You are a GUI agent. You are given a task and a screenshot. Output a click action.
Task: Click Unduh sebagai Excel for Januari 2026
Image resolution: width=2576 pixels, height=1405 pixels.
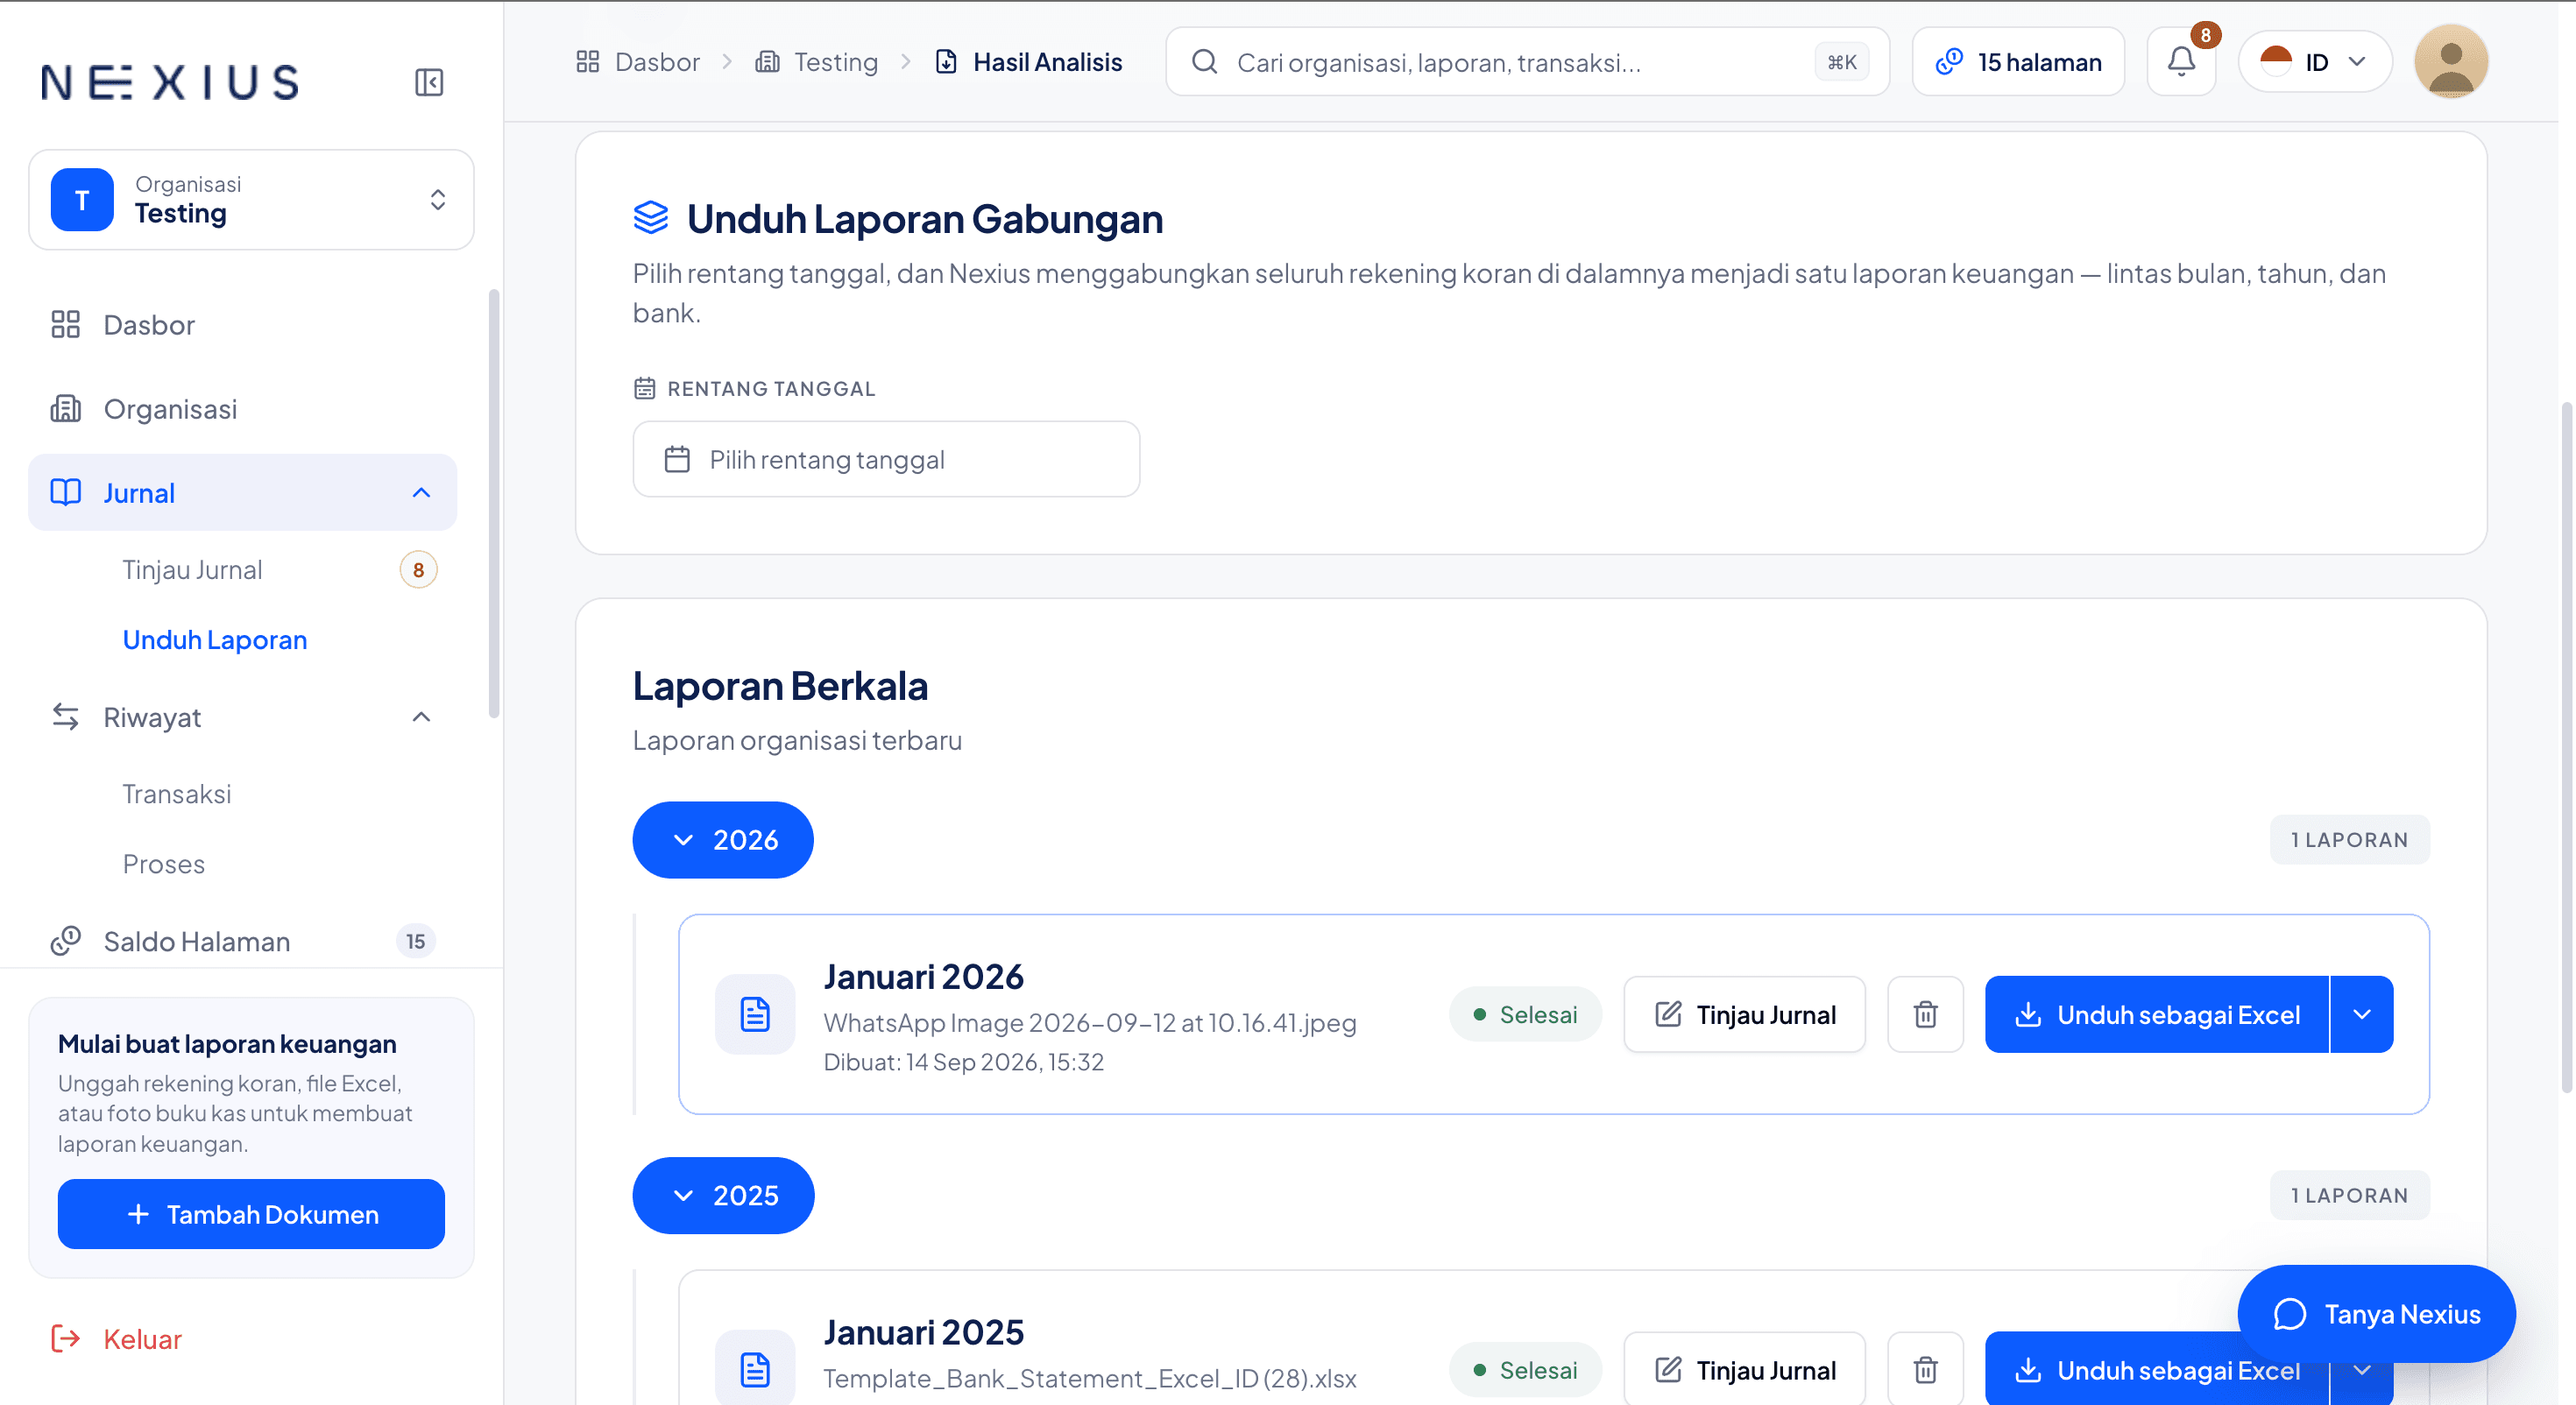tap(2157, 1014)
